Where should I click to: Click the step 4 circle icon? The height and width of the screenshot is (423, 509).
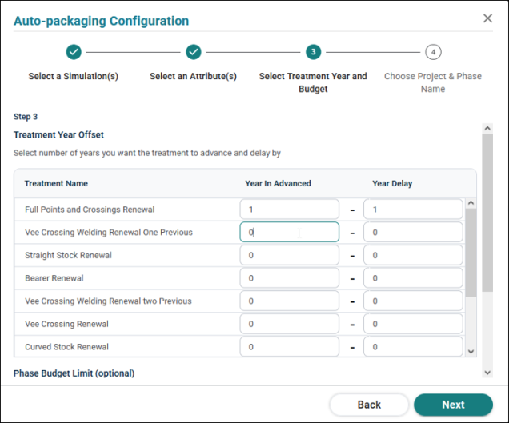tap(433, 52)
